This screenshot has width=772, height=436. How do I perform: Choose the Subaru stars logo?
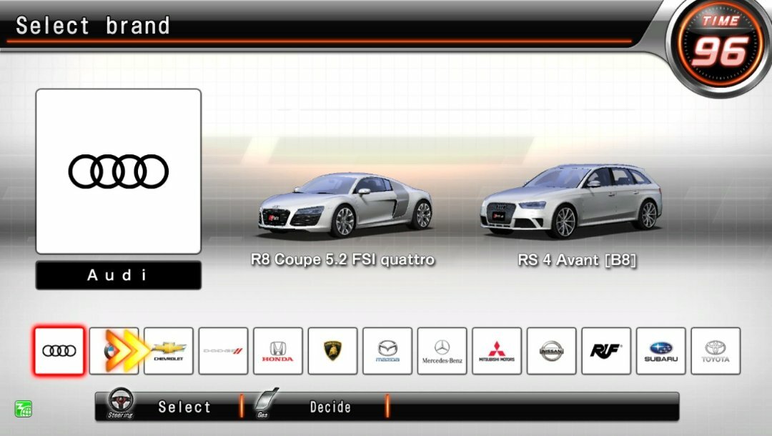(662, 351)
